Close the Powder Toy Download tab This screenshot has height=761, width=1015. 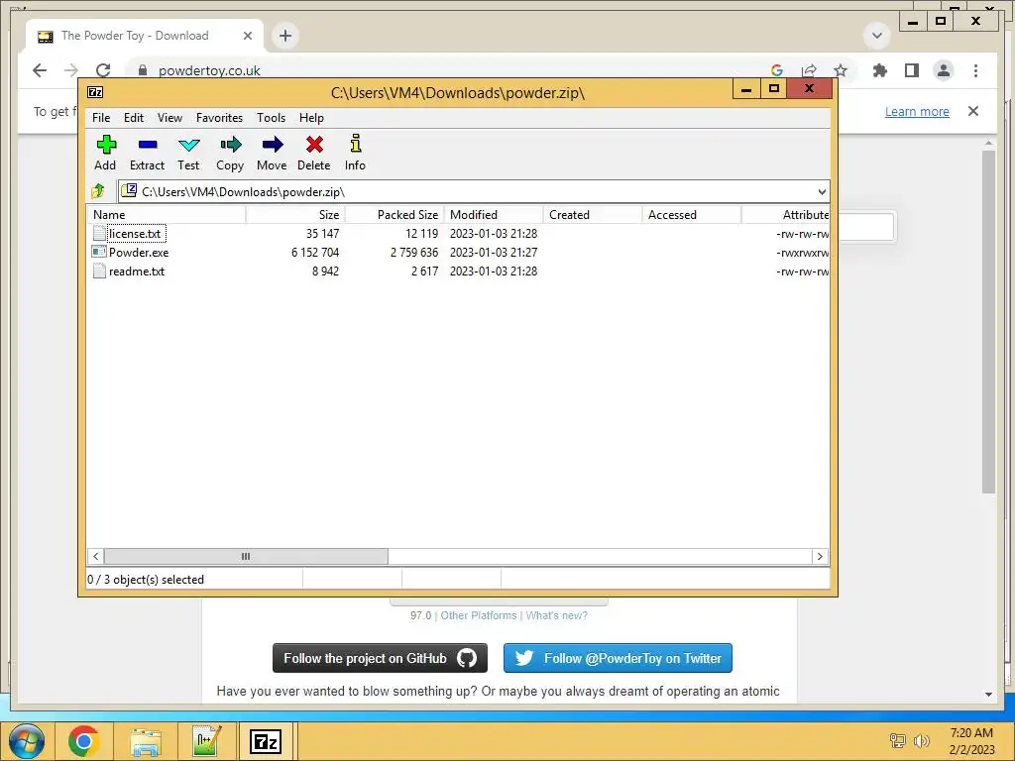pyautogui.click(x=247, y=36)
